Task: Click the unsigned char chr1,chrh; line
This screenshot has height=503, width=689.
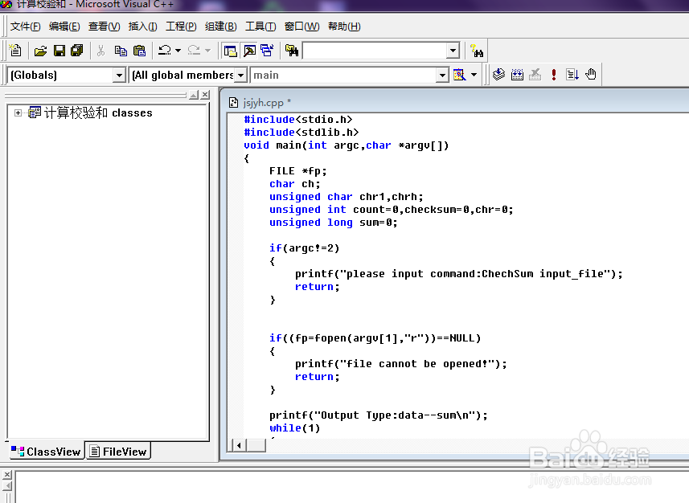Action: [x=347, y=197]
